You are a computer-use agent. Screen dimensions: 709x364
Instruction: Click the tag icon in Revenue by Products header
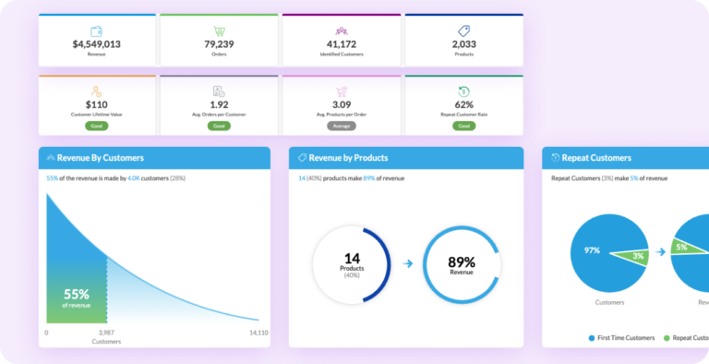303,158
